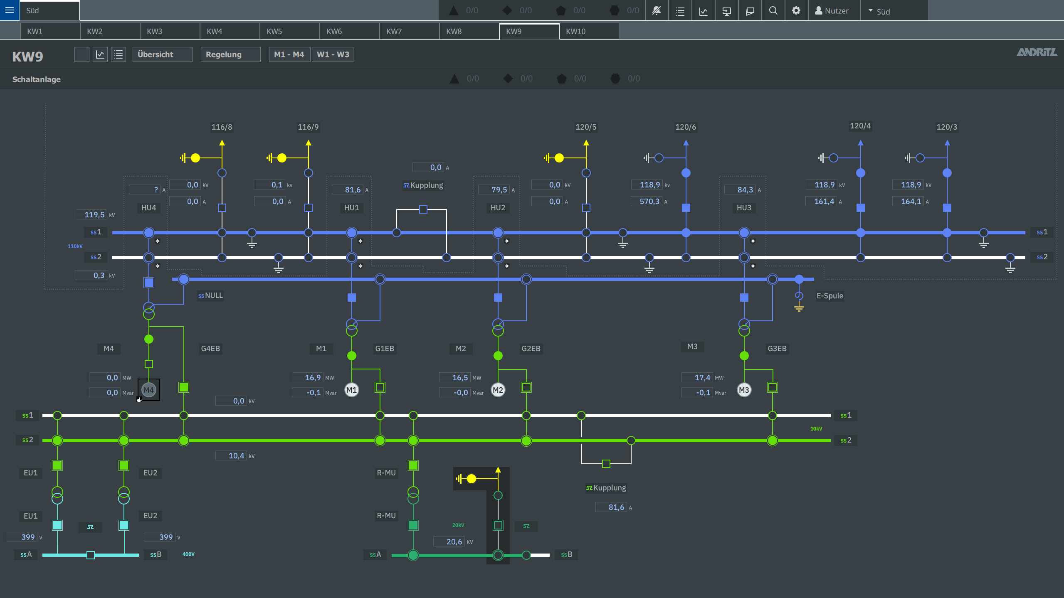Screen dimensions: 1064x598
Task: Switch to the KW5 tab
Action: coord(289,32)
